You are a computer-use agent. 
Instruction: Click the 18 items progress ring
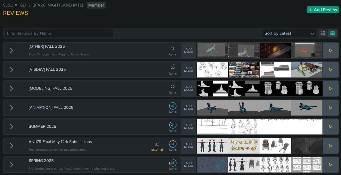173,144
